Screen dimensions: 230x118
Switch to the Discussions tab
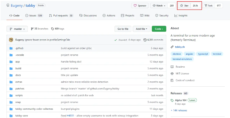point(88,15)
